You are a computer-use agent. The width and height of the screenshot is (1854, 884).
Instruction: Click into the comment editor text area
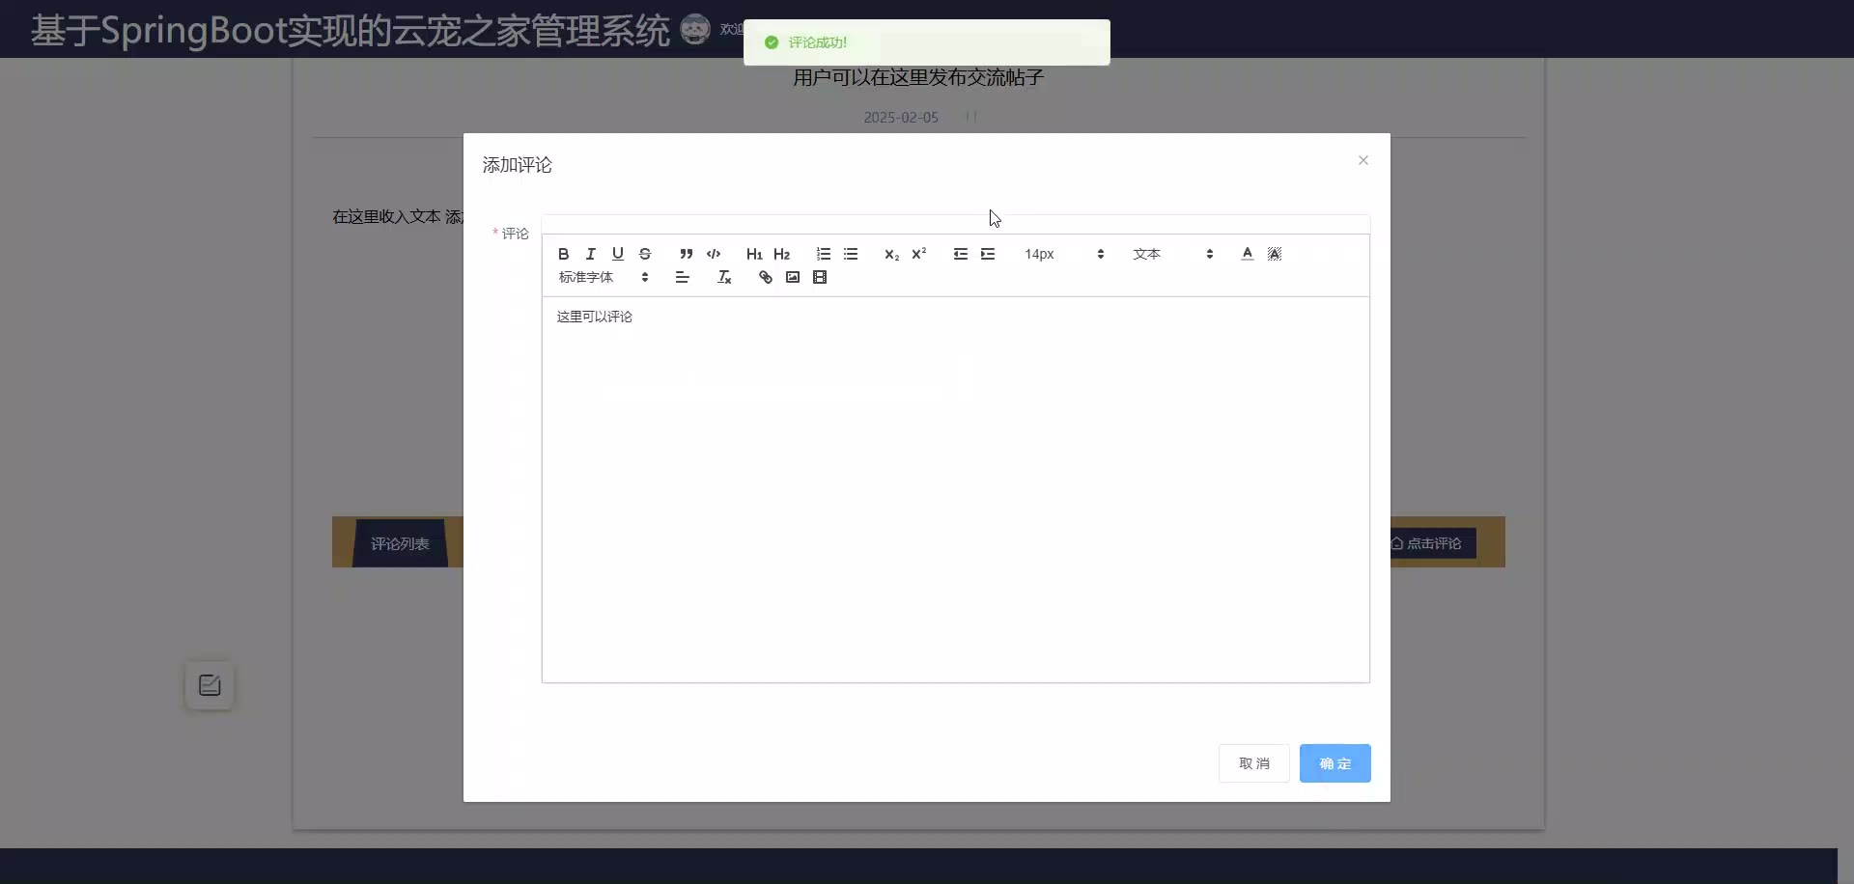(956, 489)
